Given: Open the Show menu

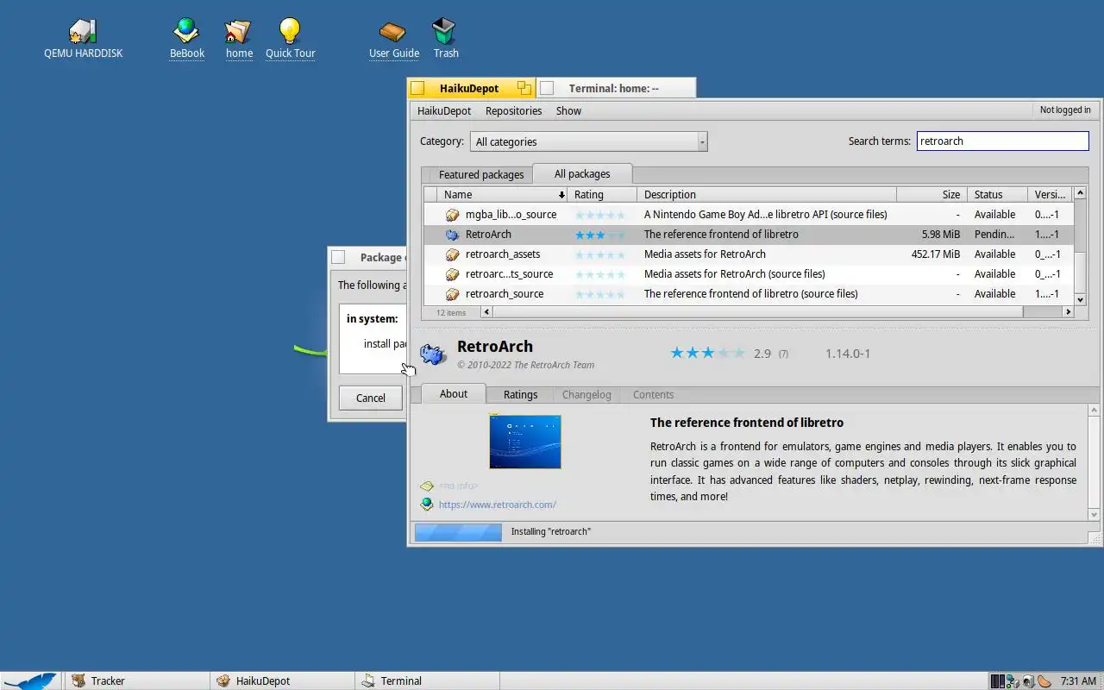Looking at the screenshot, I should [x=568, y=110].
